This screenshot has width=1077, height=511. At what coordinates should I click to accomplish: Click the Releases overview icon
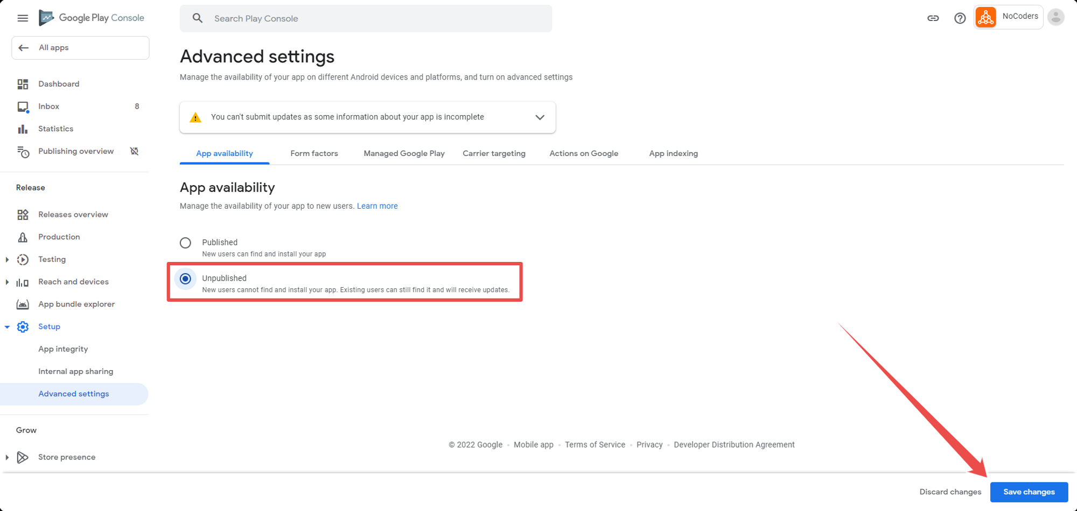click(23, 215)
